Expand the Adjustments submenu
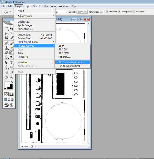Viewport: 154px width, 159px height. click(x=35, y=16)
